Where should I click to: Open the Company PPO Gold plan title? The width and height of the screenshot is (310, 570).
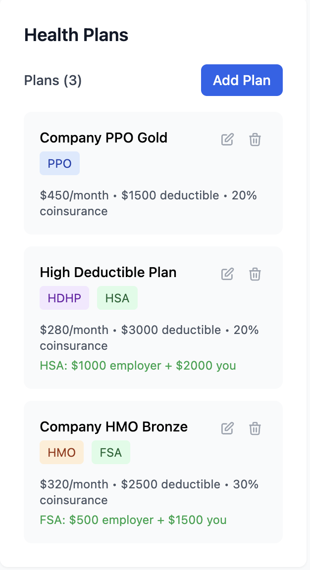point(103,138)
